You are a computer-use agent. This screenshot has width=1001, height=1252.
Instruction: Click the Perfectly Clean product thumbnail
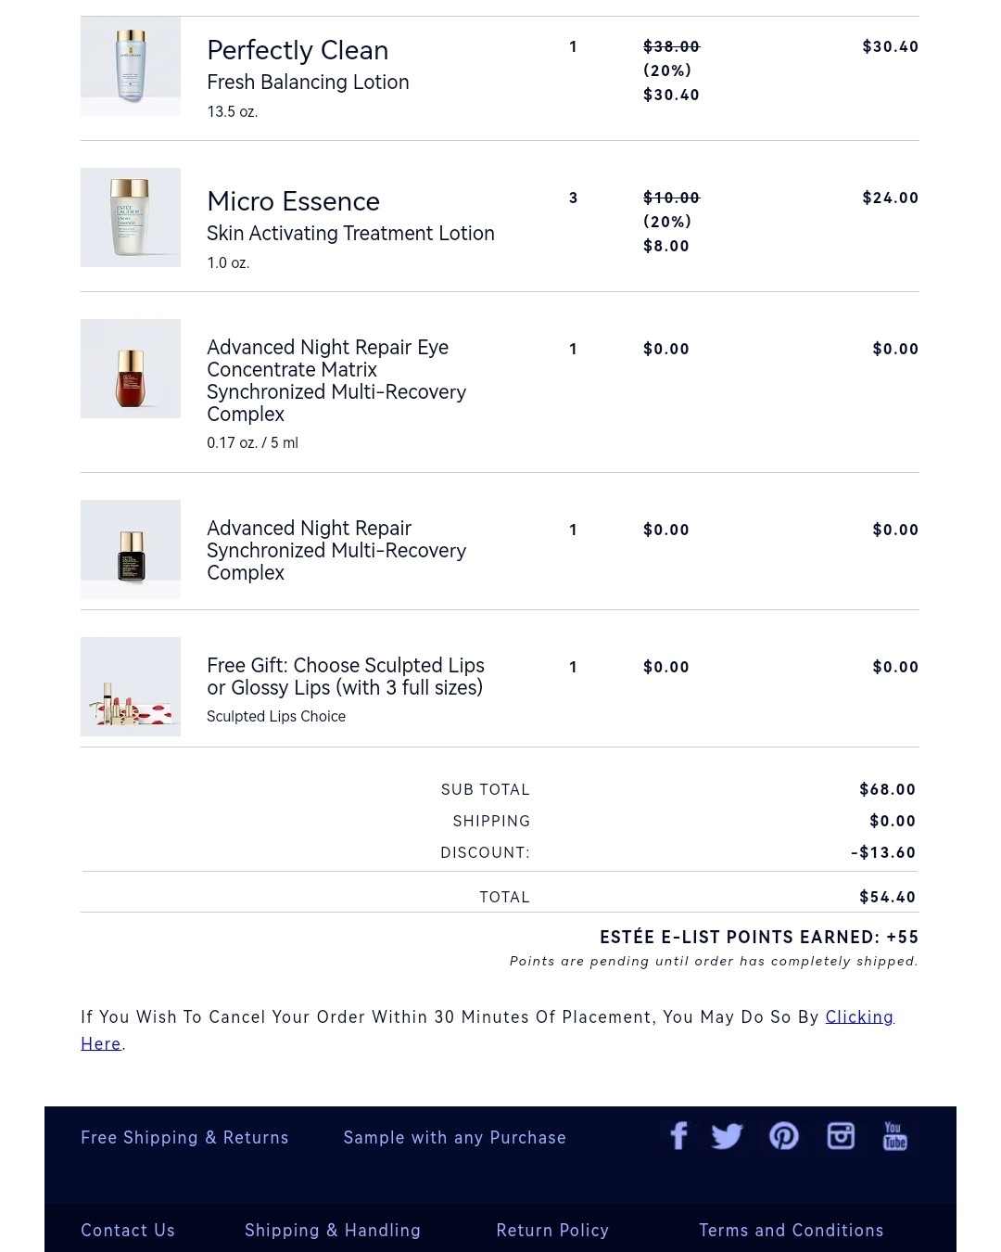click(x=131, y=66)
